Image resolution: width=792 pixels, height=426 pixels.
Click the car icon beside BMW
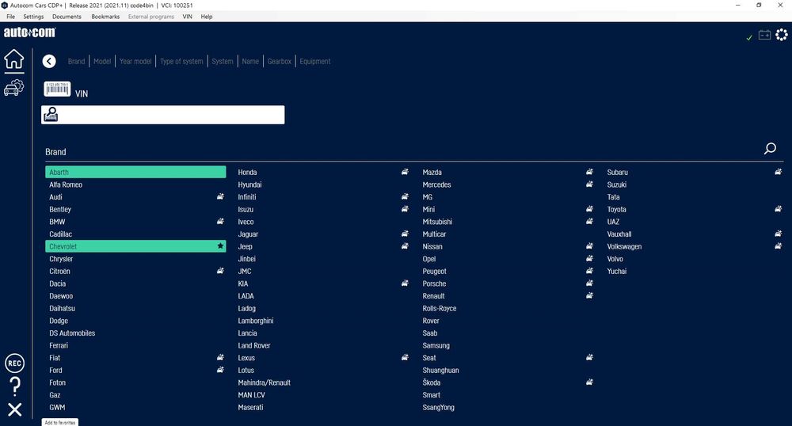coord(220,221)
